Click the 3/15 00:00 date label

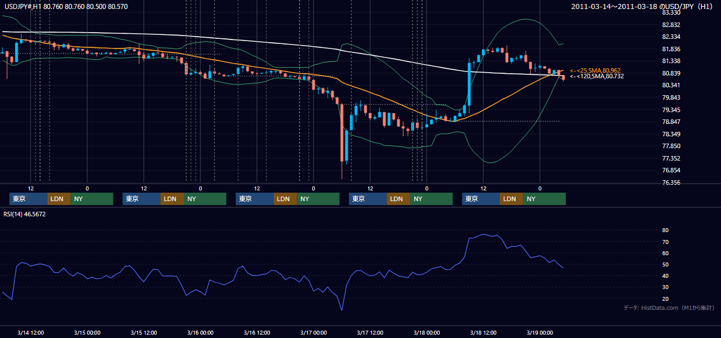[87, 332]
